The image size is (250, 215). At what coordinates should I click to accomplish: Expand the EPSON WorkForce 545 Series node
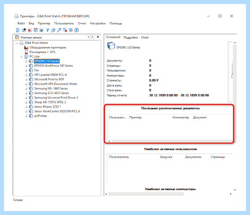click(26, 66)
